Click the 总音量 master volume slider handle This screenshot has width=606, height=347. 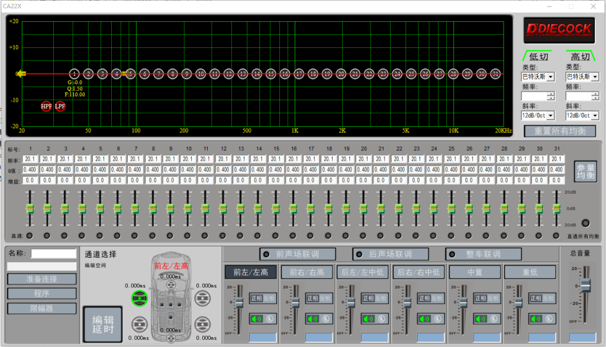[585, 286]
